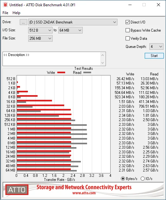
Task: Click the 1.51 GB/s write result
Action: [x=127, y=102]
